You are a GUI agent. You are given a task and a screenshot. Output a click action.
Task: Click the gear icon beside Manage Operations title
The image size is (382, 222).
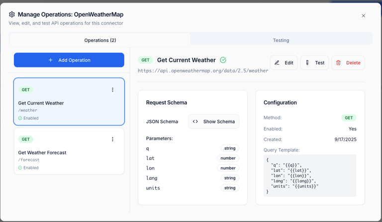click(12, 14)
